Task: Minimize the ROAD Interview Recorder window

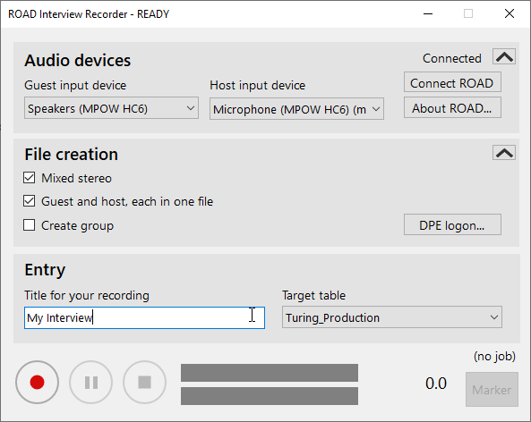Action: coord(428,14)
